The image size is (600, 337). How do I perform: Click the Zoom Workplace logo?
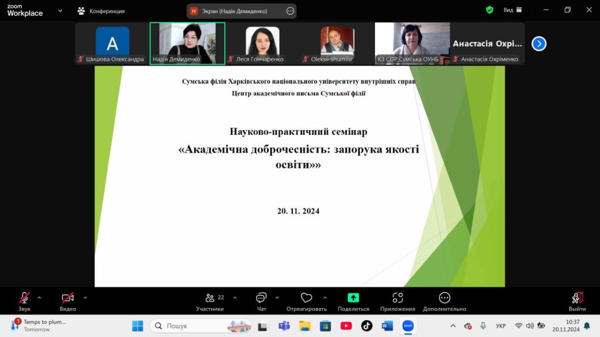(x=24, y=10)
